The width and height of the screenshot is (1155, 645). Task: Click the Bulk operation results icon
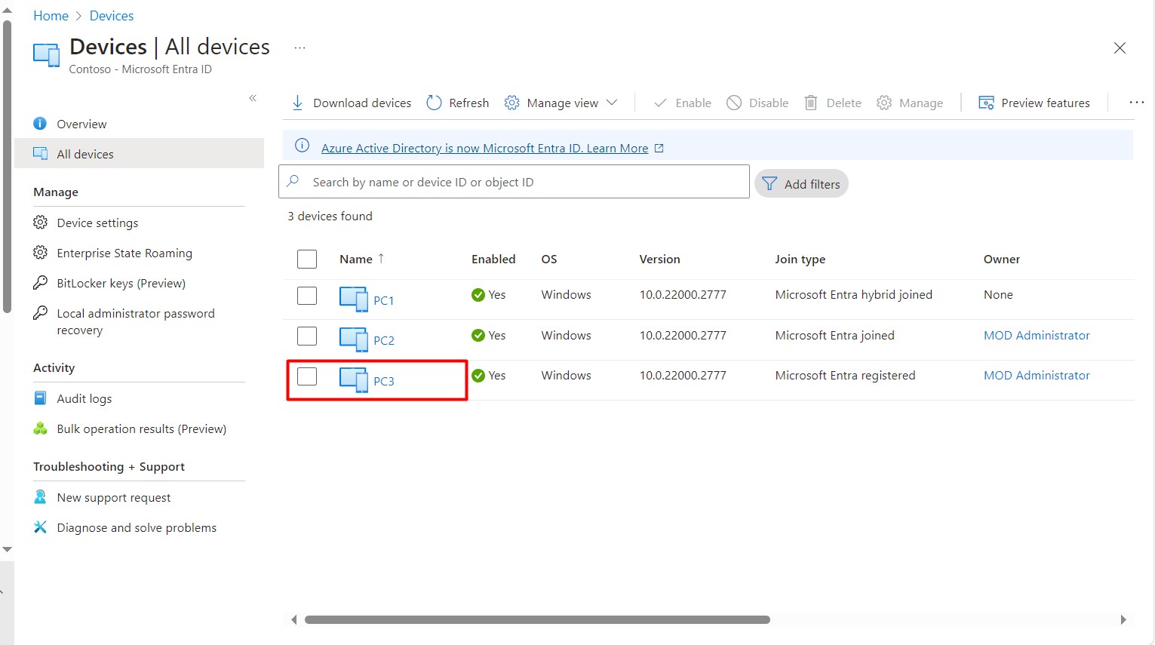[x=40, y=428]
